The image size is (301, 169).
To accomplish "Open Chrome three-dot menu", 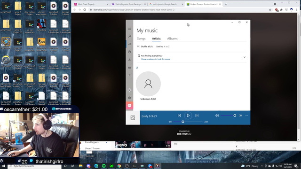I will click(297, 10).
